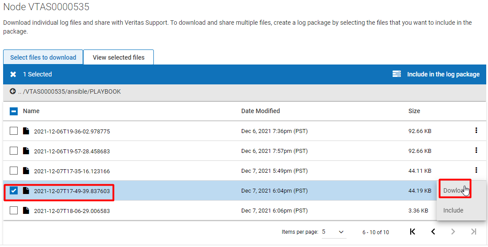Toggle the select-all checkbox in the header

(x=14, y=111)
